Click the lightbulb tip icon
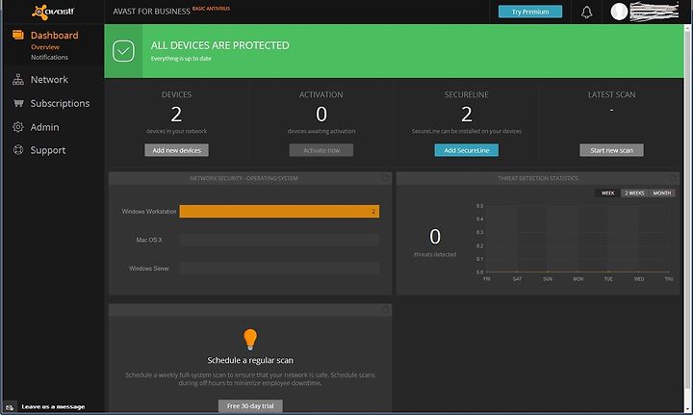The image size is (693, 415). (250, 339)
